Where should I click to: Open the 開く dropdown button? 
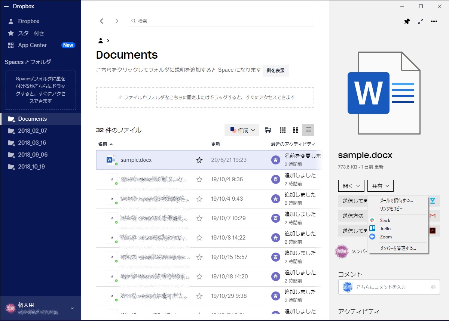[351, 186]
